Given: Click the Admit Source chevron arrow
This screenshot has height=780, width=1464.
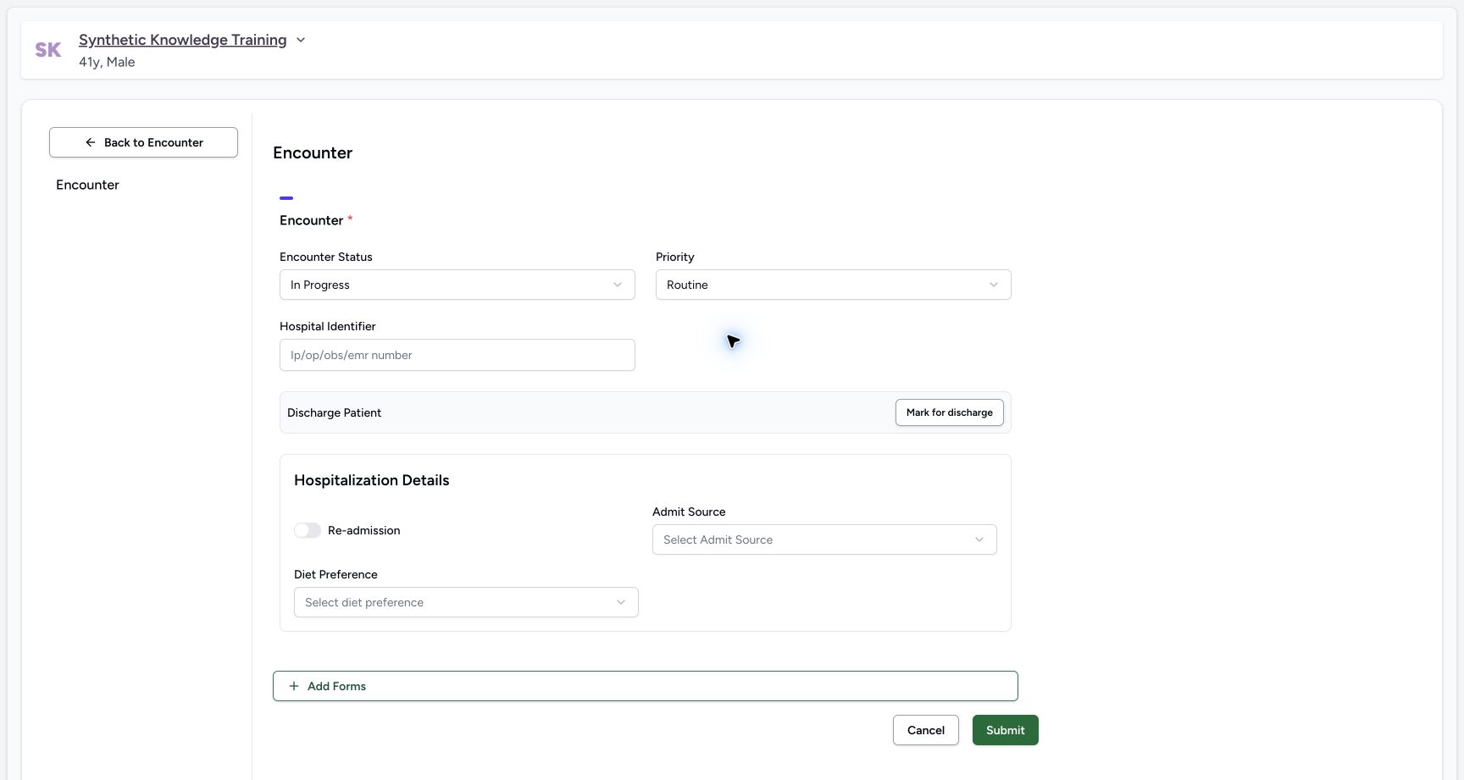Looking at the screenshot, I should click(x=979, y=539).
